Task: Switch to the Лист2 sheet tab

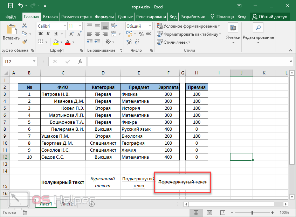Action: coord(67,204)
